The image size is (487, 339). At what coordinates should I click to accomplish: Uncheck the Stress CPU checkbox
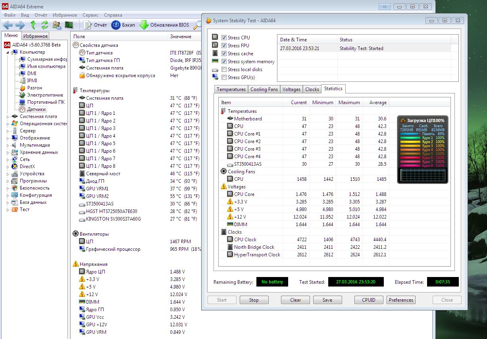224,37
